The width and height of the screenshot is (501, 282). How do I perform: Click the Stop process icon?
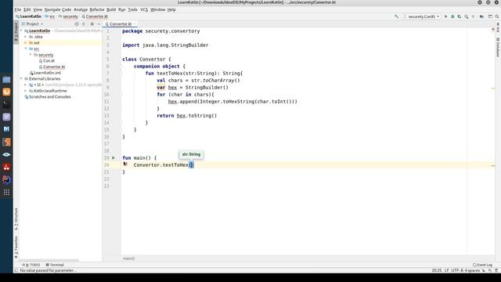tap(473, 16)
